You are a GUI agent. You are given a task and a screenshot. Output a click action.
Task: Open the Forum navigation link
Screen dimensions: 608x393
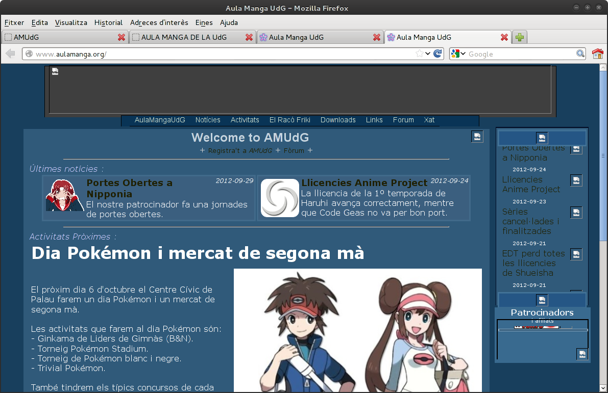(403, 120)
